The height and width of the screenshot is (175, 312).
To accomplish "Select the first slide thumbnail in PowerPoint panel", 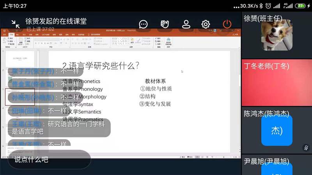I will (19, 59).
